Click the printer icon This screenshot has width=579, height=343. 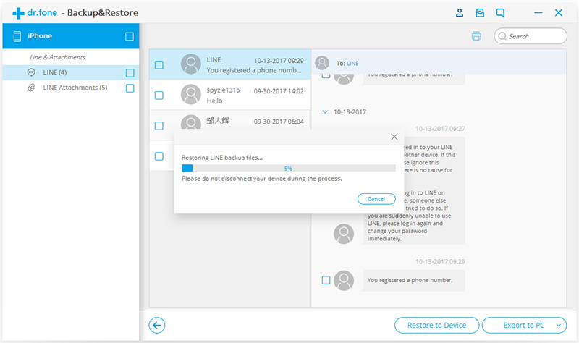tap(476, 36)
